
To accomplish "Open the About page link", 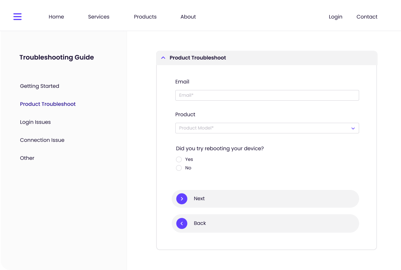I will (188, 17).
